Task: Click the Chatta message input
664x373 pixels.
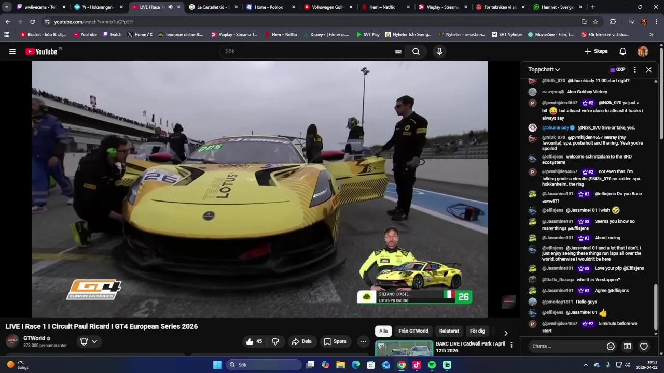Action: click(566, 346)
